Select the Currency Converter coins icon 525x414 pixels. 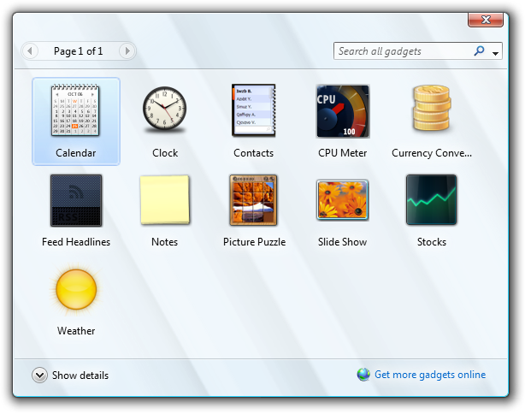click(432, 108)
